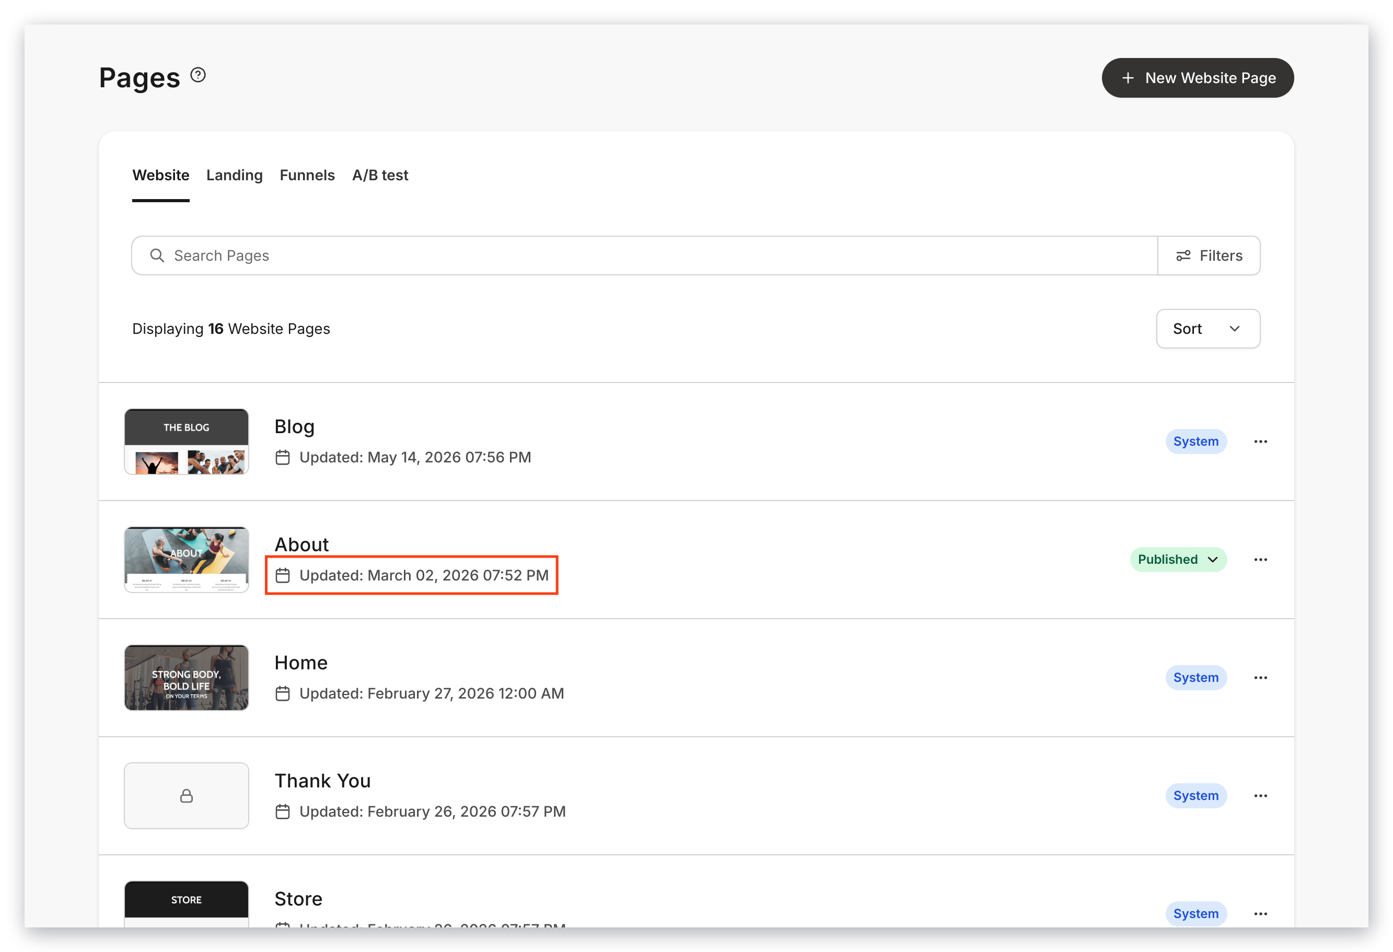Click the sliders icon in the Filters button

click(1183, 256)
